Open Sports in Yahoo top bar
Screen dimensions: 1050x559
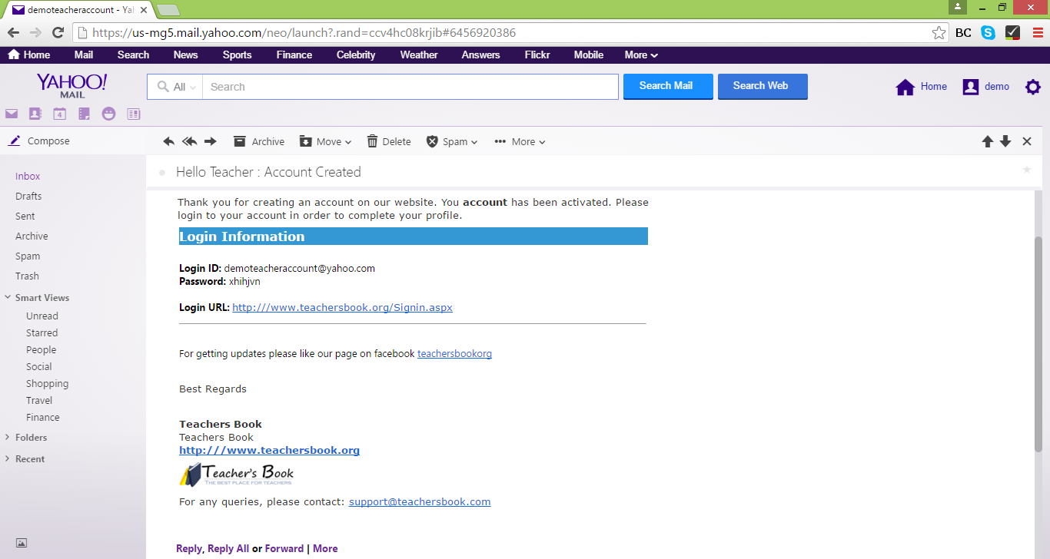tap(237, 55)
